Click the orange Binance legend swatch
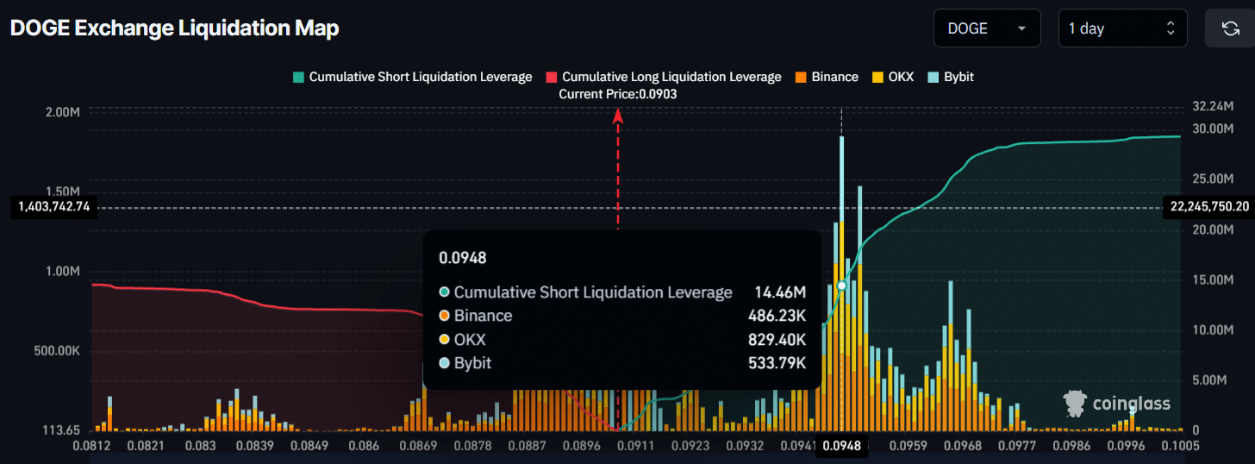 pos(800,77)
